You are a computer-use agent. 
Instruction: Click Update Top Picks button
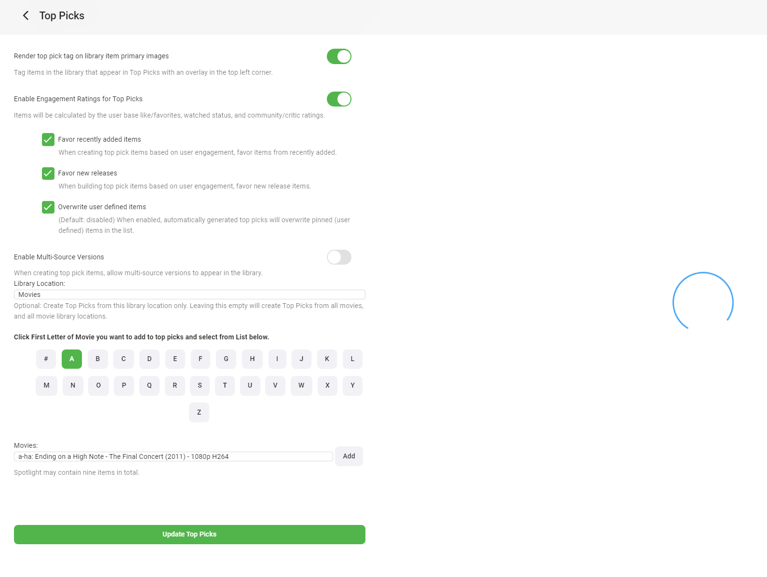tap(189, 535)
